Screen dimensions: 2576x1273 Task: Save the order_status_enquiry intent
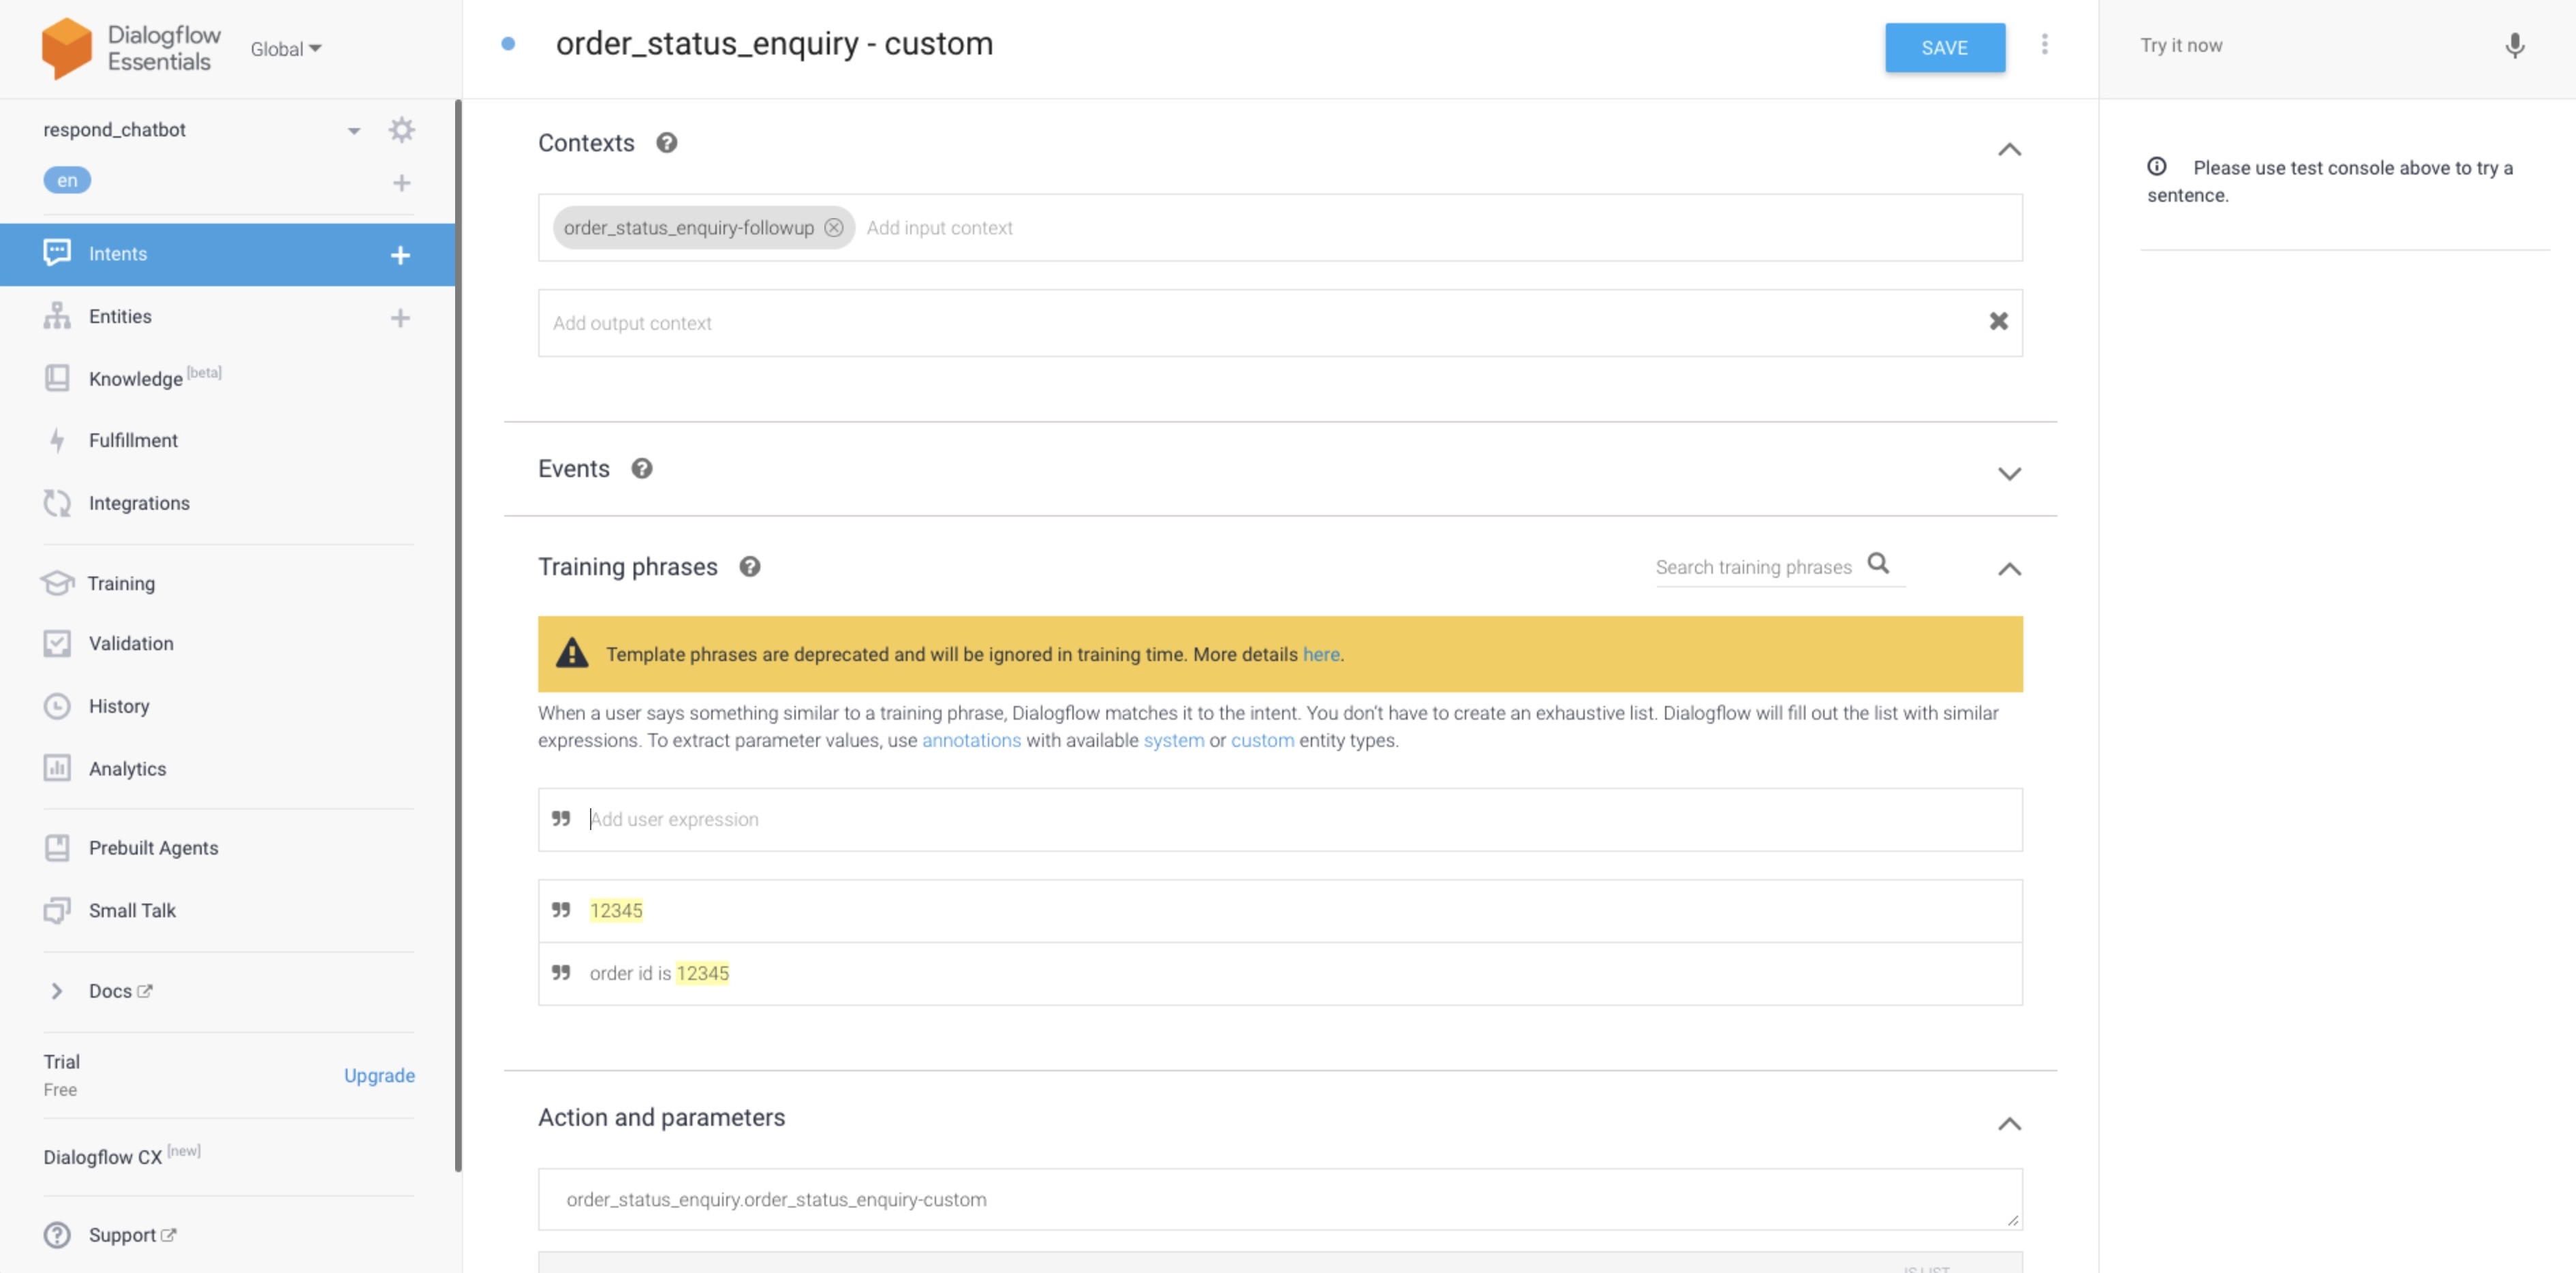(x=1944, y=46)
